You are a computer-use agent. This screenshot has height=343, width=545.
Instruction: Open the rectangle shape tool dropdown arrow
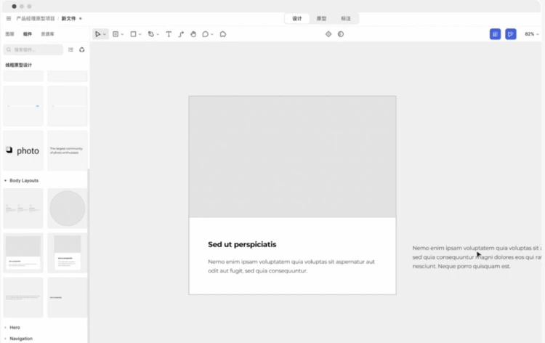tap(140, 34)
